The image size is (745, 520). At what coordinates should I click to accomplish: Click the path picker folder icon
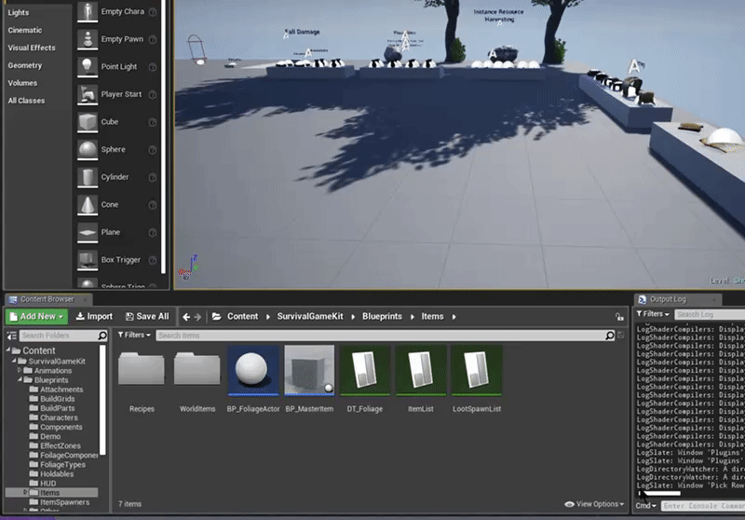[x=217, y=316]
